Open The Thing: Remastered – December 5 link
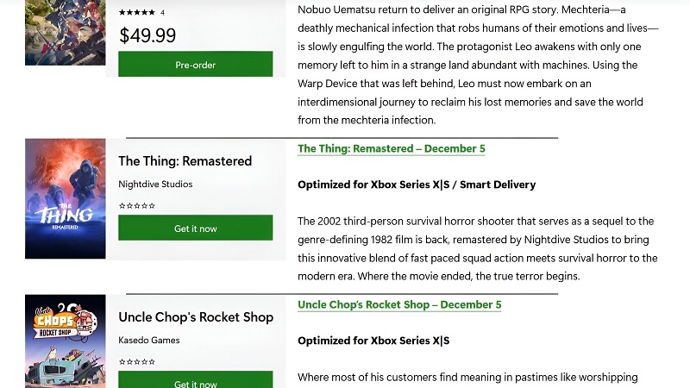 pos(391,148)
